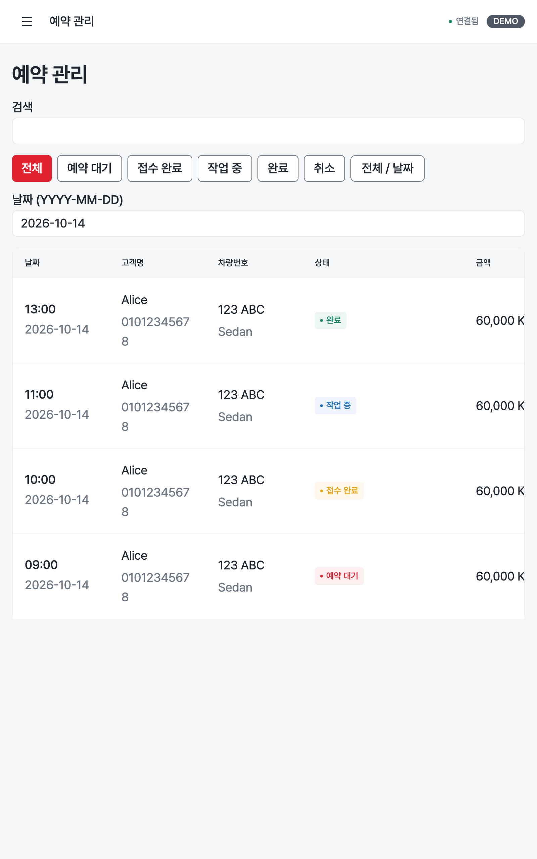Filter by 작업 중 status
This screenshot has height=859, width=537.
tap(225, 168)
